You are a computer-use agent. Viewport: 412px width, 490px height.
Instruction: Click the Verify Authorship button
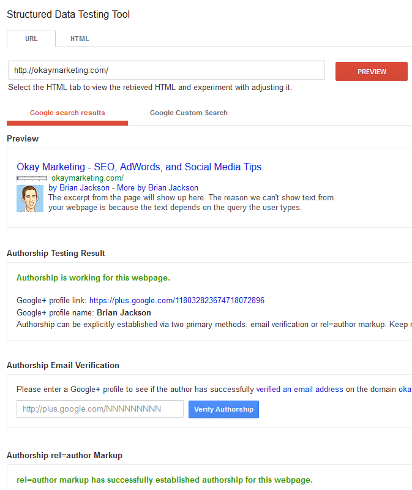coord(223,409)
